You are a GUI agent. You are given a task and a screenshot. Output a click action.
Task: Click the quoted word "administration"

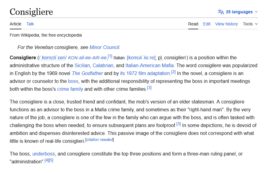[x=26, y=162]
